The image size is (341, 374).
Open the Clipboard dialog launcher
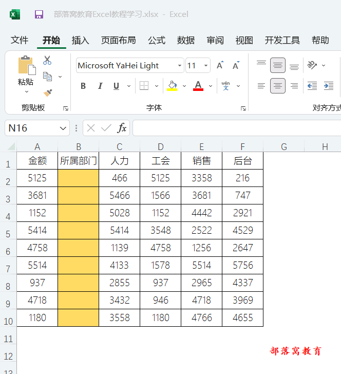coord(66,108)
